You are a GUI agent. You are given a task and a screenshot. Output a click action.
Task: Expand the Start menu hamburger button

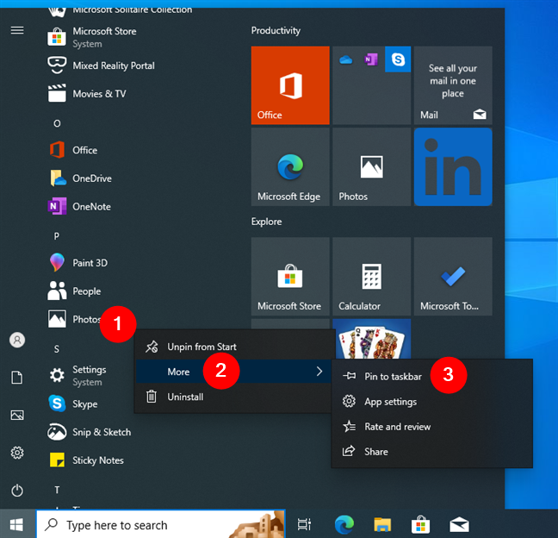17,31
